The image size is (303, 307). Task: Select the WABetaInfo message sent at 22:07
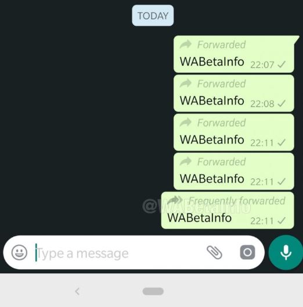(233, 54)
